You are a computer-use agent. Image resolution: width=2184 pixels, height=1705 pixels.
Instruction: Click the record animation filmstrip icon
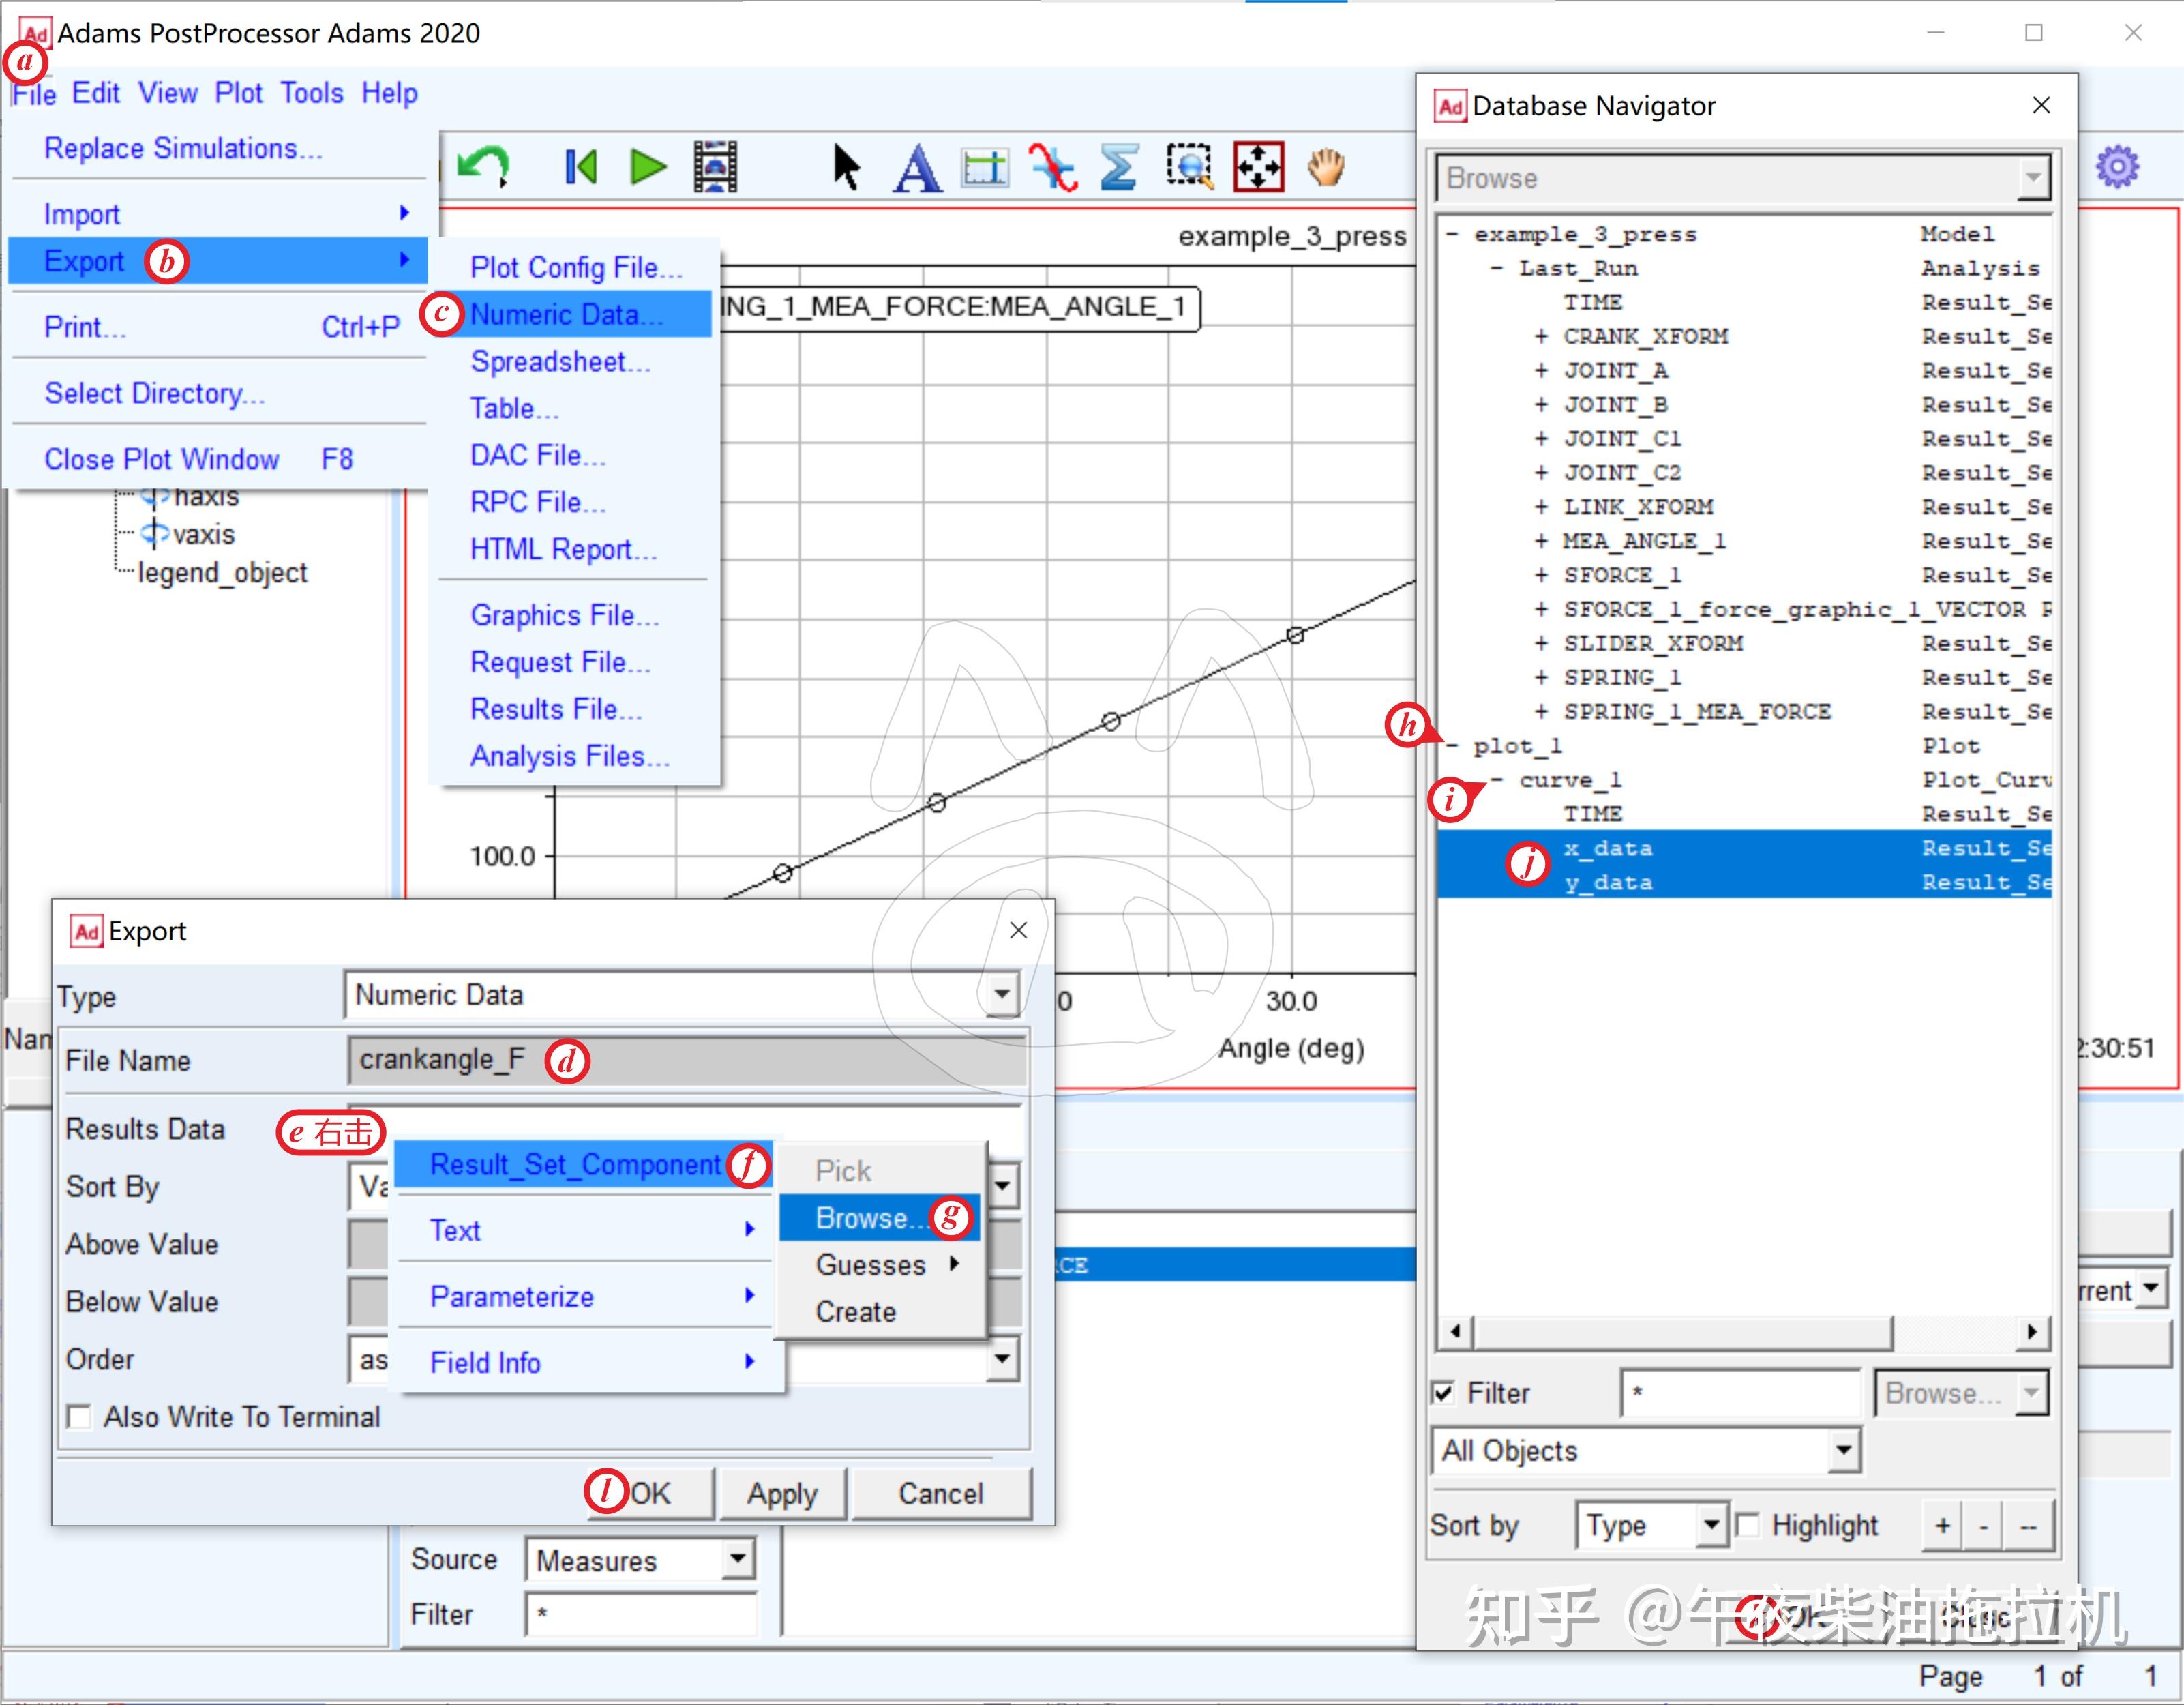(715, 166)
